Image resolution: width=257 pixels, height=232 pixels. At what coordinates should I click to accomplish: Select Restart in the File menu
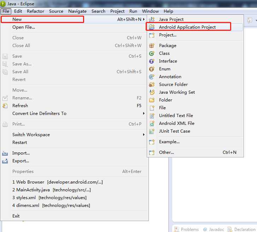pos(74,143)
